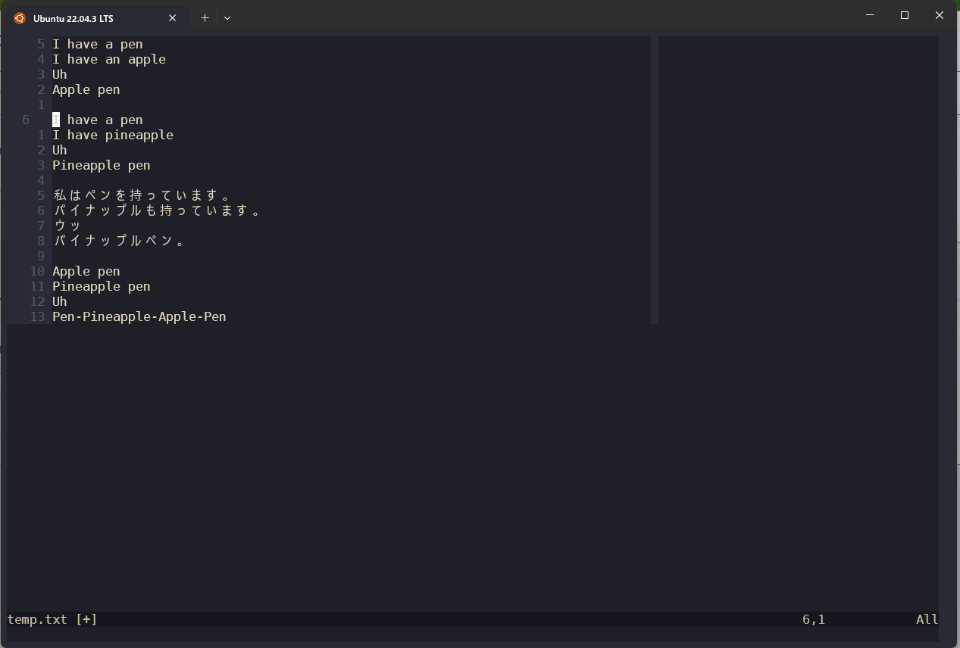Select the line reading Pen-Pineapple-Apple-Pen
This screenshot has width=960, height=648.
point(139,316)
